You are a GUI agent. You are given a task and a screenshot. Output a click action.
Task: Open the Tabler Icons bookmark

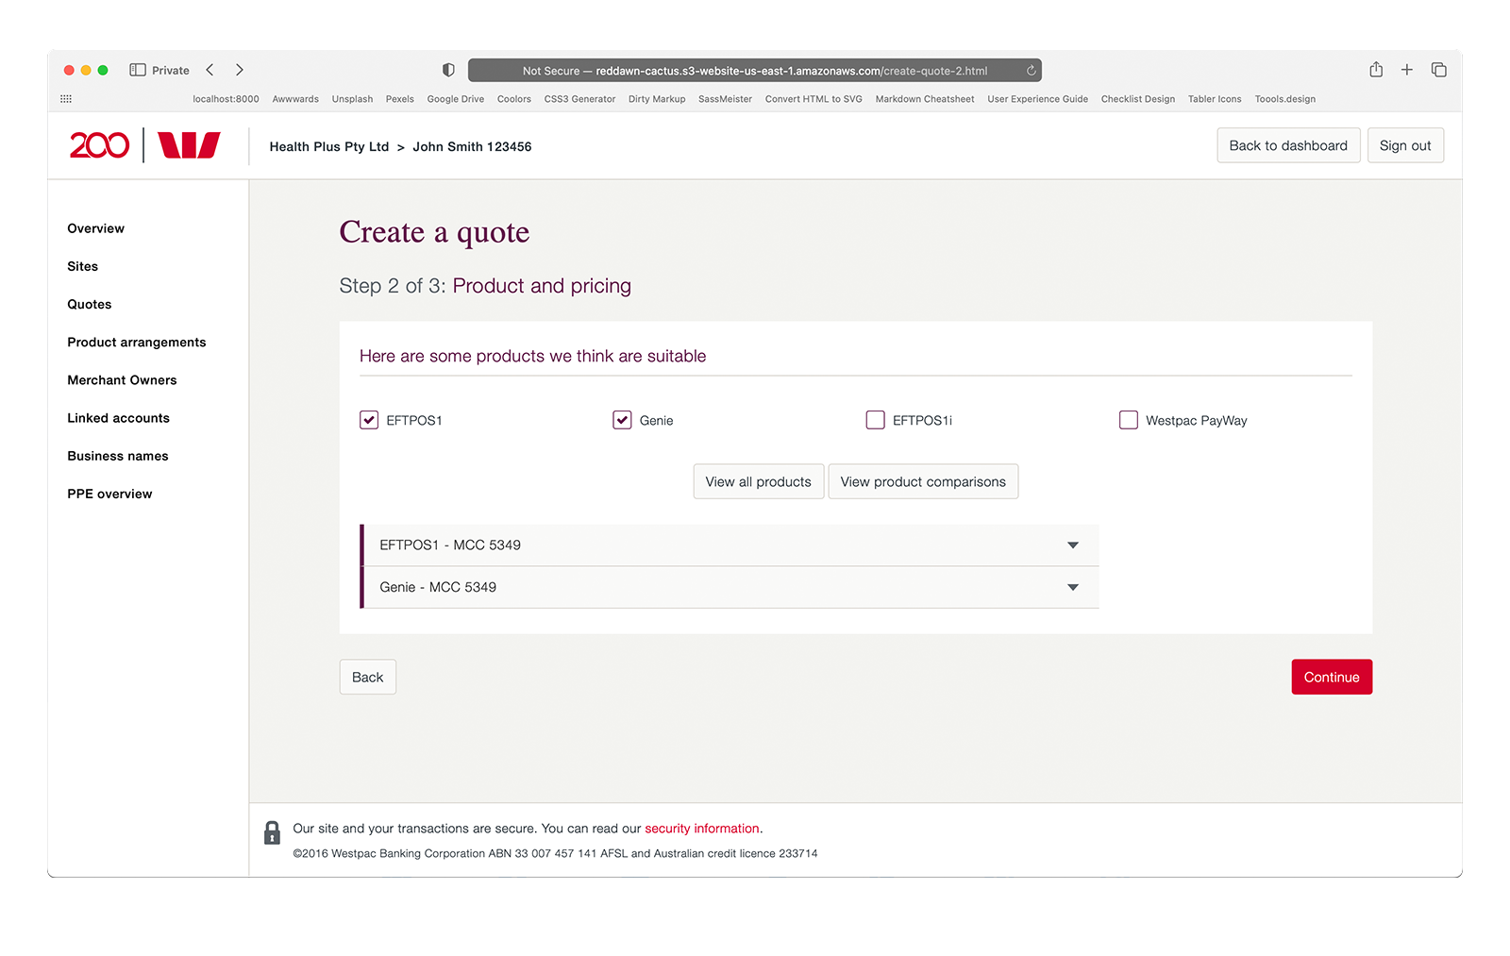coord(1215,99)
